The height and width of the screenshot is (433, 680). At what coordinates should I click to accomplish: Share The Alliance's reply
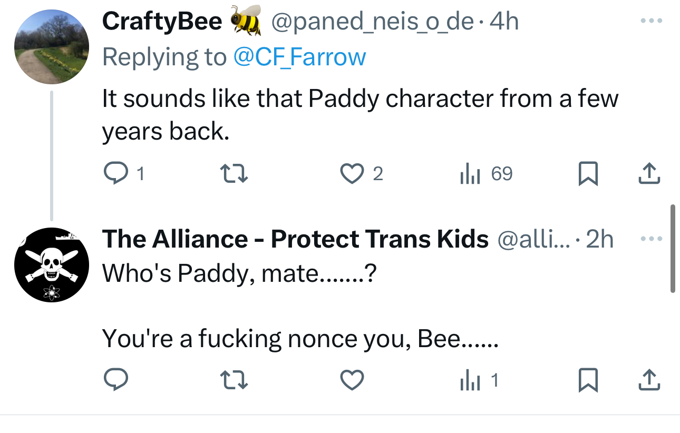click(649, 380)
